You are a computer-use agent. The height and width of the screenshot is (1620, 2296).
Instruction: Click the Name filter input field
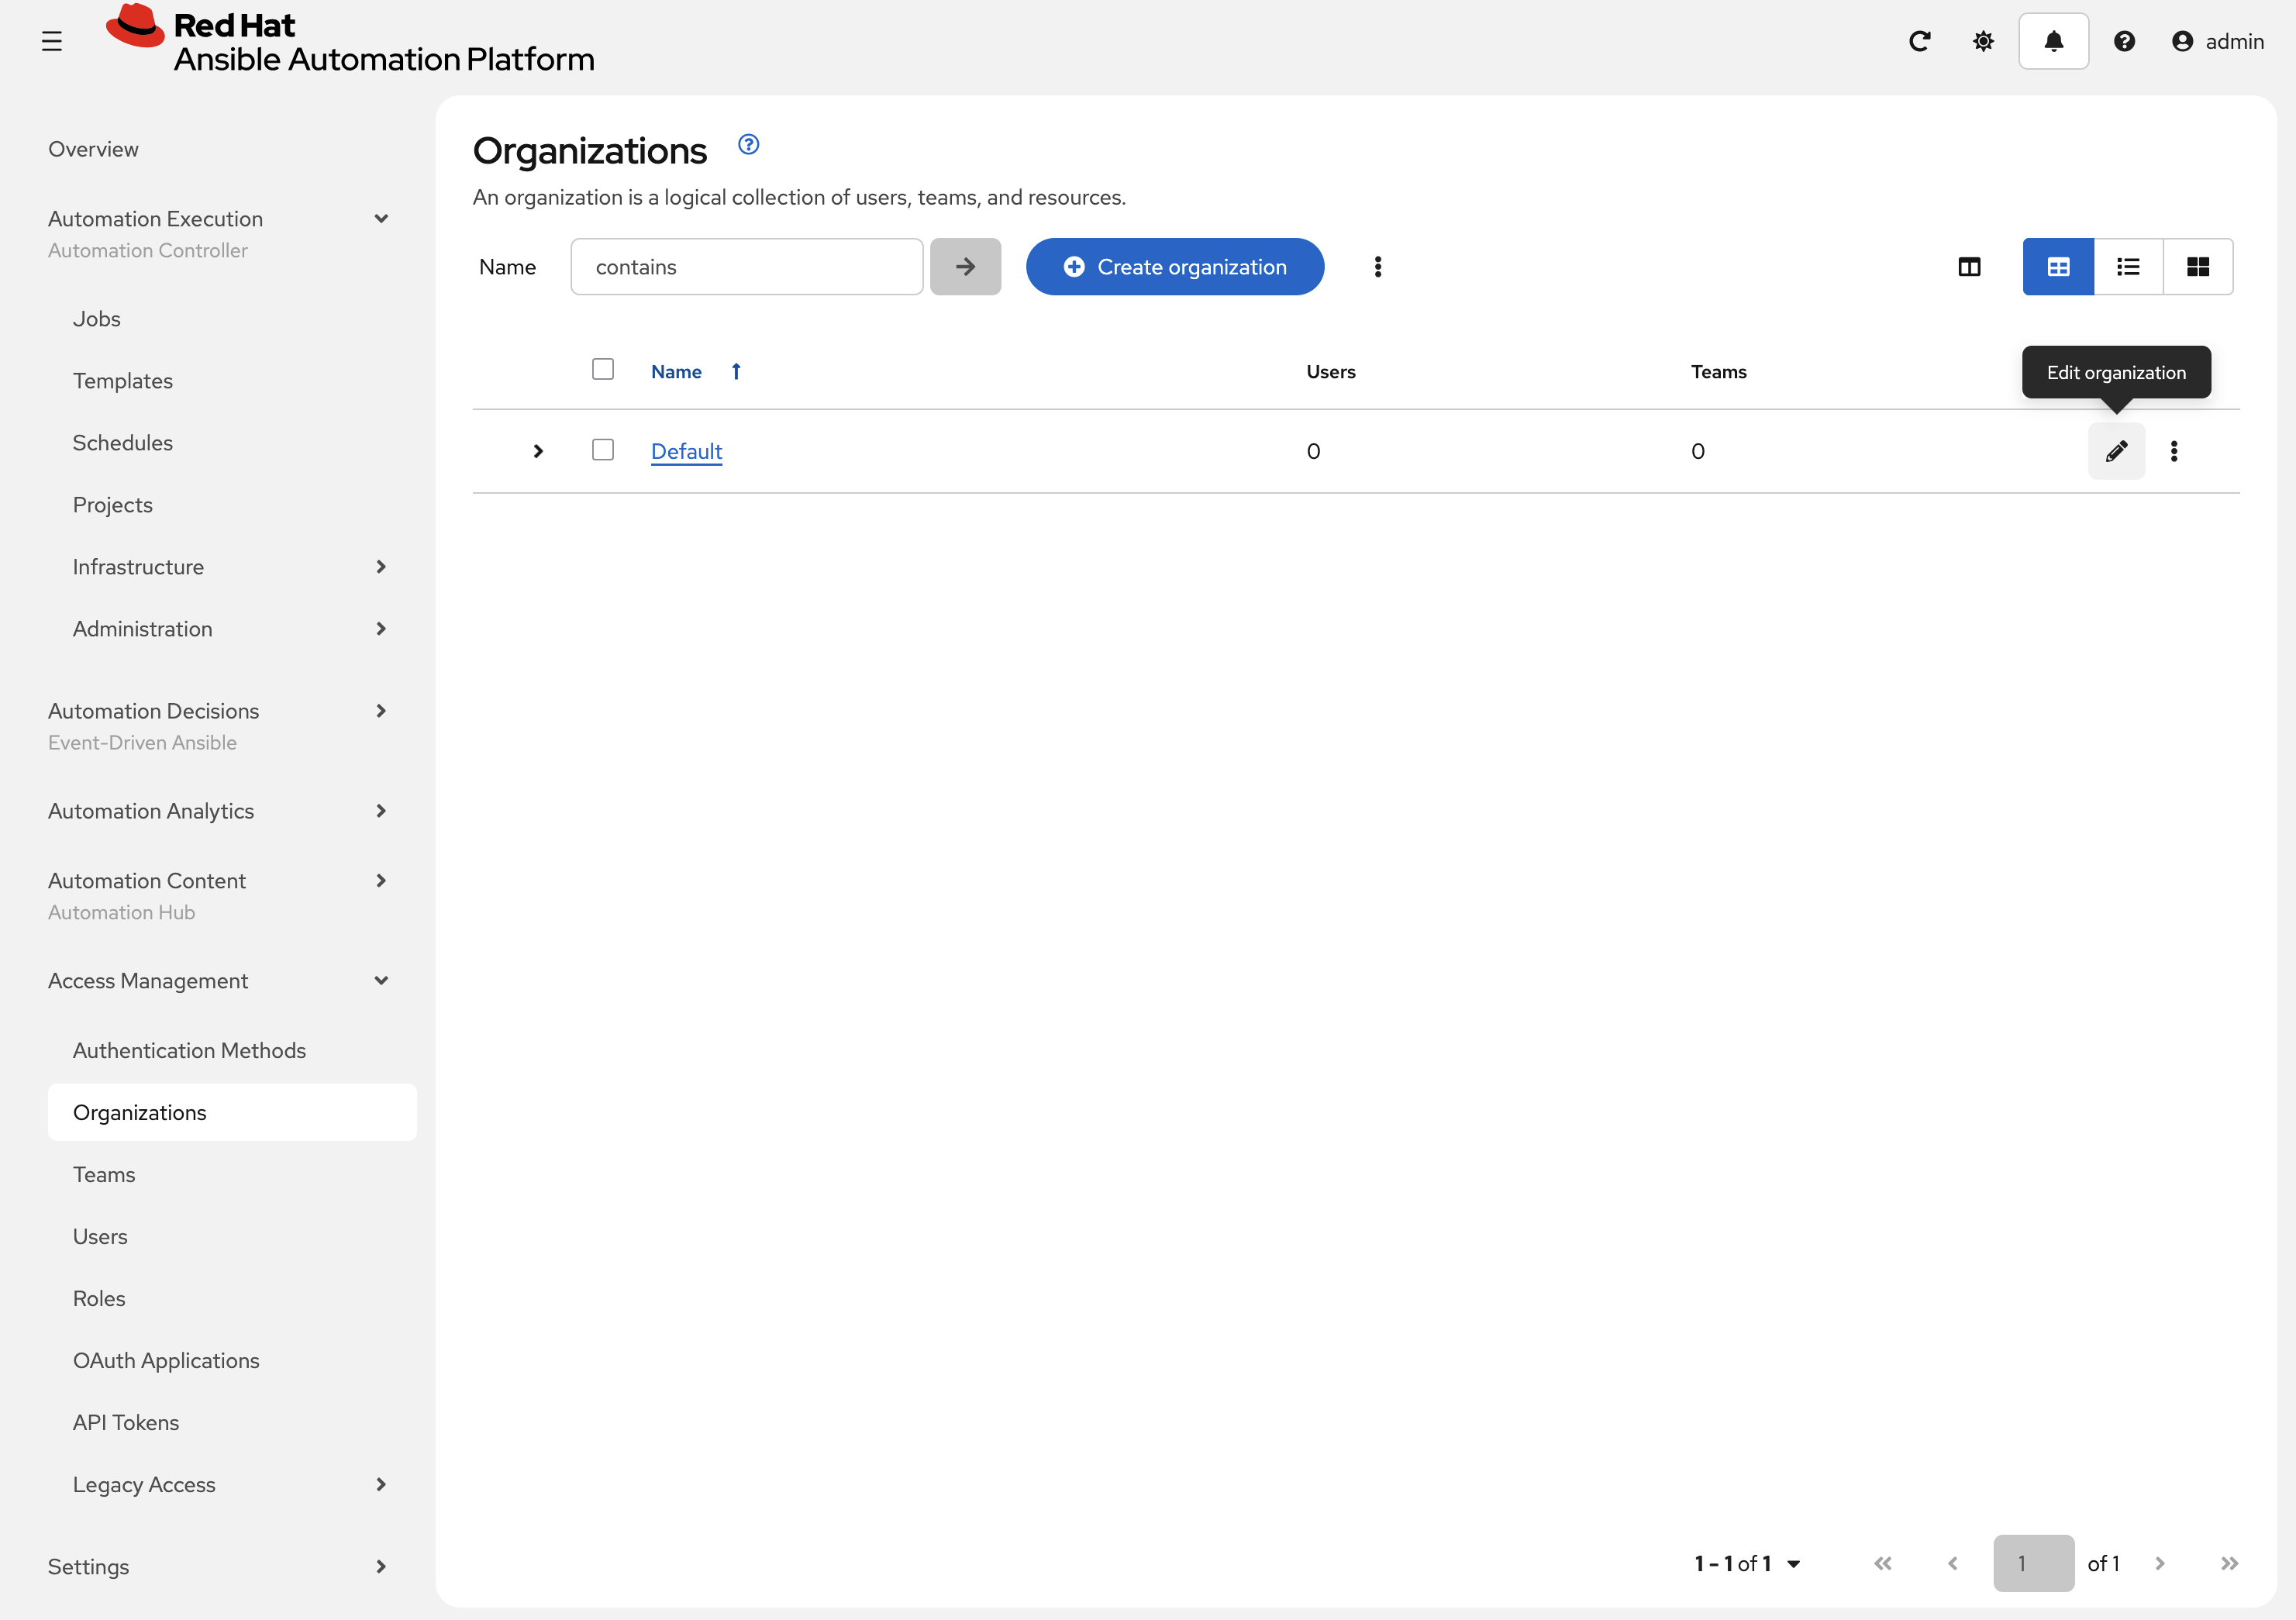(x=746, y=266)
